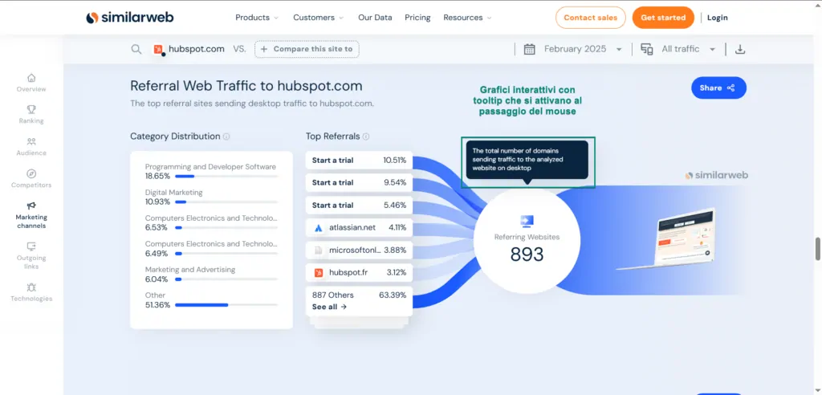The image size is (822, 395).
Task: Click the 887 Others 63.39% card
Action: pos(359,301)
